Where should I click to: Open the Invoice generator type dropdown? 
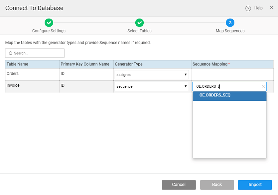(152, 86)
